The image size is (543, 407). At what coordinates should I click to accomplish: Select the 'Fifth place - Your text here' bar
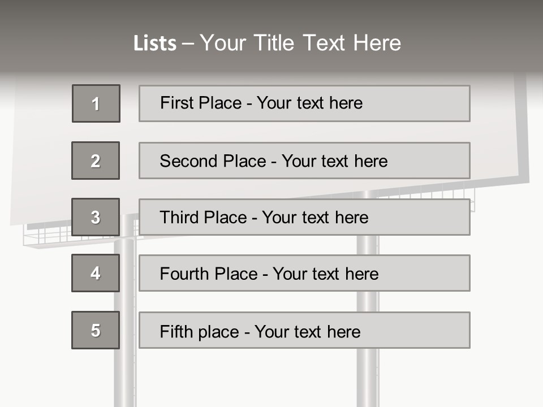[x=304, y=330]
